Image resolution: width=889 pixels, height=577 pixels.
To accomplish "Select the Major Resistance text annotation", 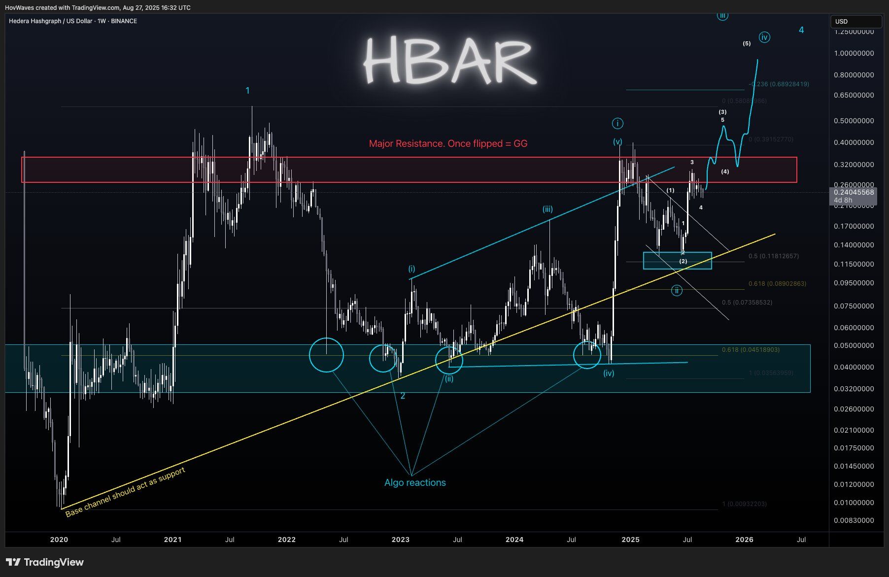I will (448, 144).
